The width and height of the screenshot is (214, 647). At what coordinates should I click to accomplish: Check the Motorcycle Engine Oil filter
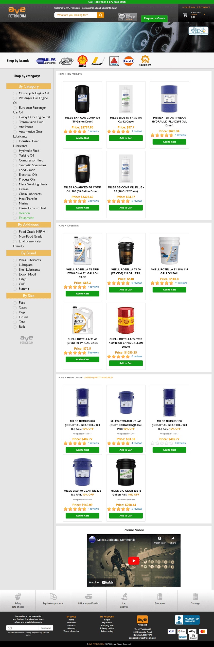[15, 94]
